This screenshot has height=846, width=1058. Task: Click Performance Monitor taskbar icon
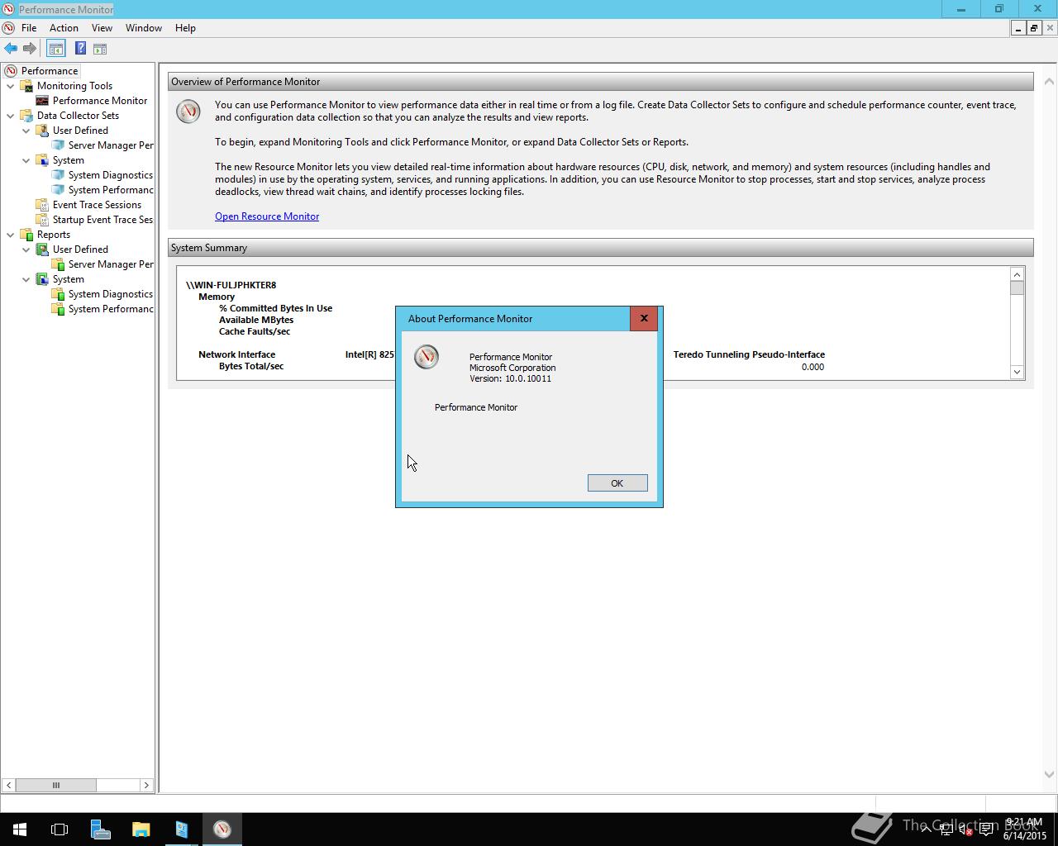point(222,829)
